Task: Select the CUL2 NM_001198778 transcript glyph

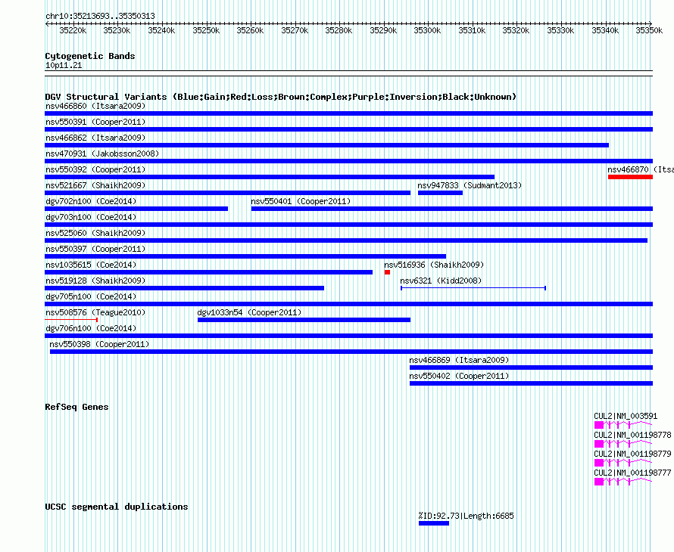Action: [623, 444]
